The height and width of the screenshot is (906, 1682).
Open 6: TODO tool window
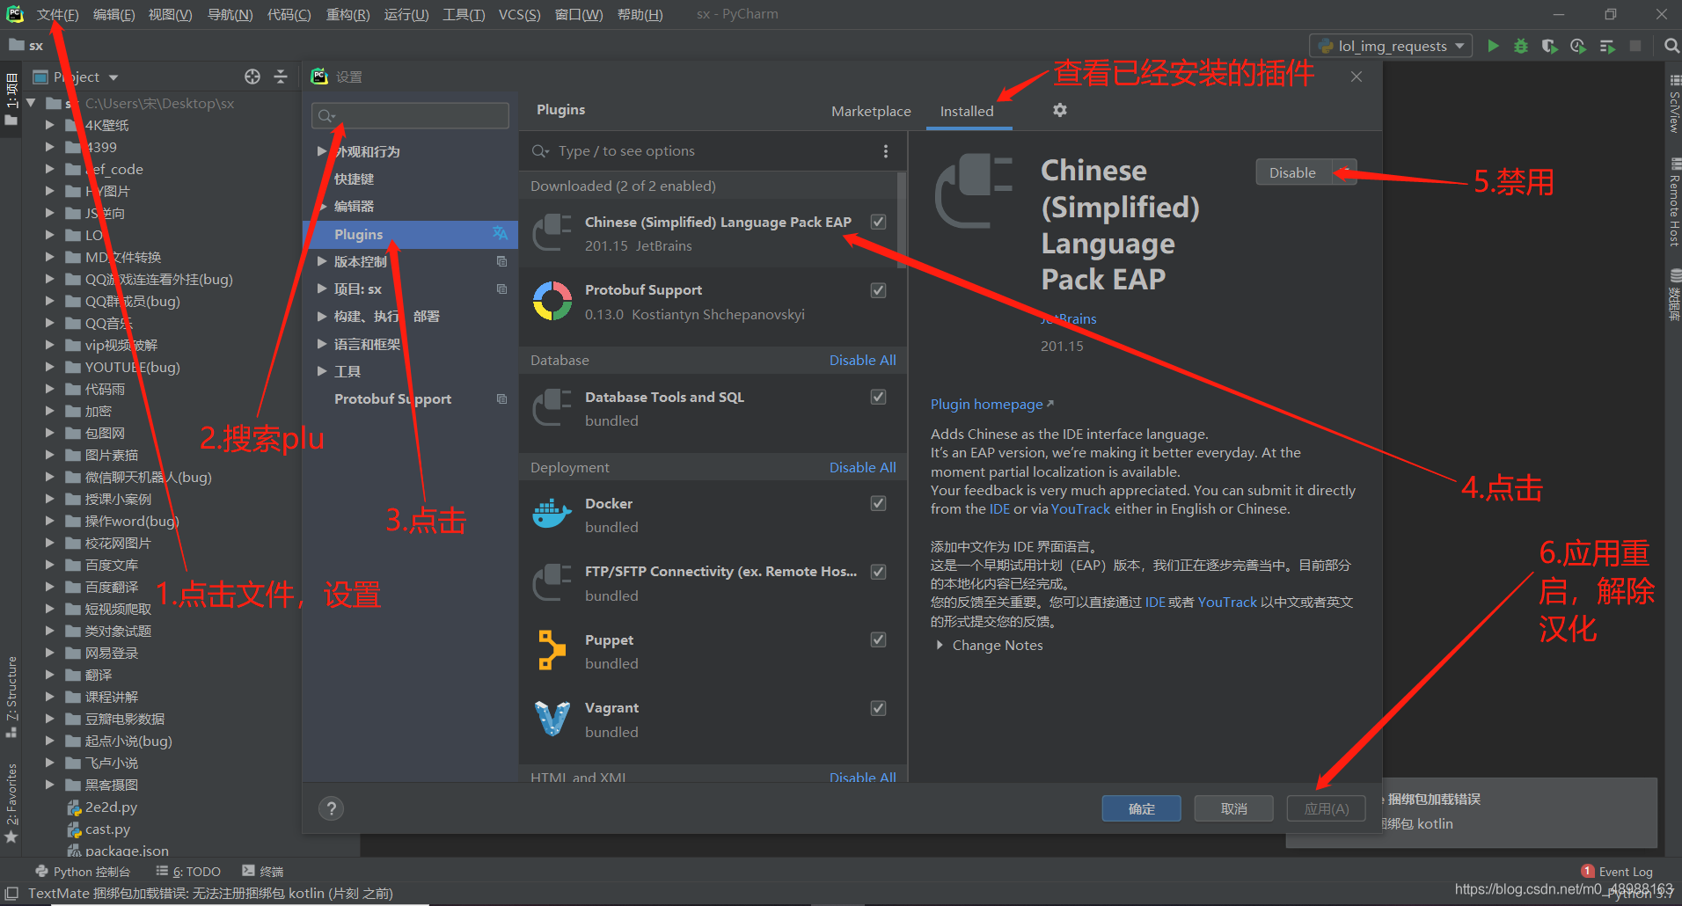click(x=188, y=872)
